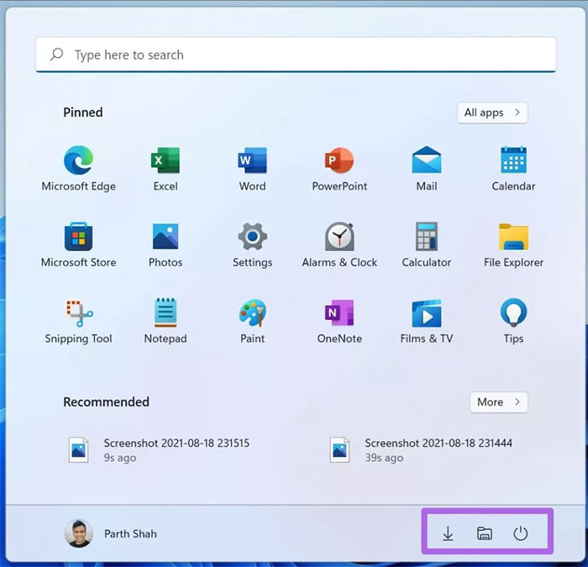Open the Photos app
Viewport: 588px width, 567px height.
[x=165, y=237]
